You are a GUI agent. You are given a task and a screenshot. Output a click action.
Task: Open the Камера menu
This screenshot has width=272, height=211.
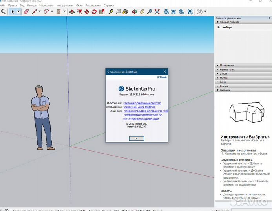click(32, 5)
